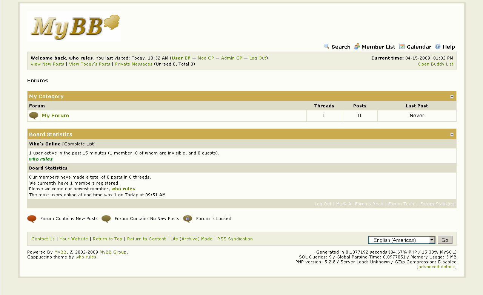This screenshot has width=483, height=295.
Task: Click the Calendar icon in header
Action: pos(402,46)
